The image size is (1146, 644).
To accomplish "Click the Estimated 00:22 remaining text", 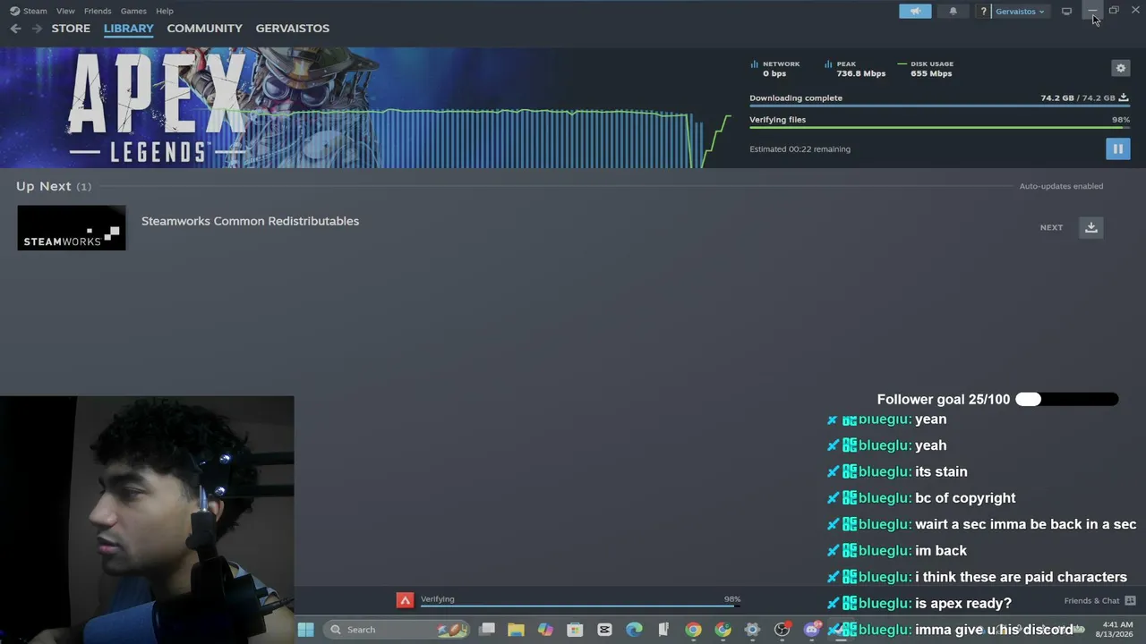I will coord(800,149).
